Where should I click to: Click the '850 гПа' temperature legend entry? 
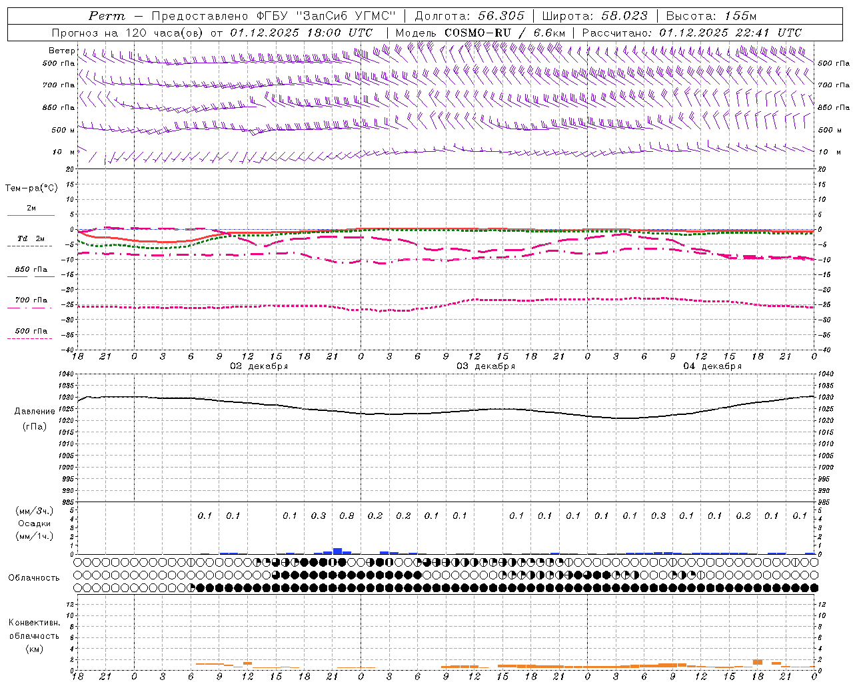[31, 270]
